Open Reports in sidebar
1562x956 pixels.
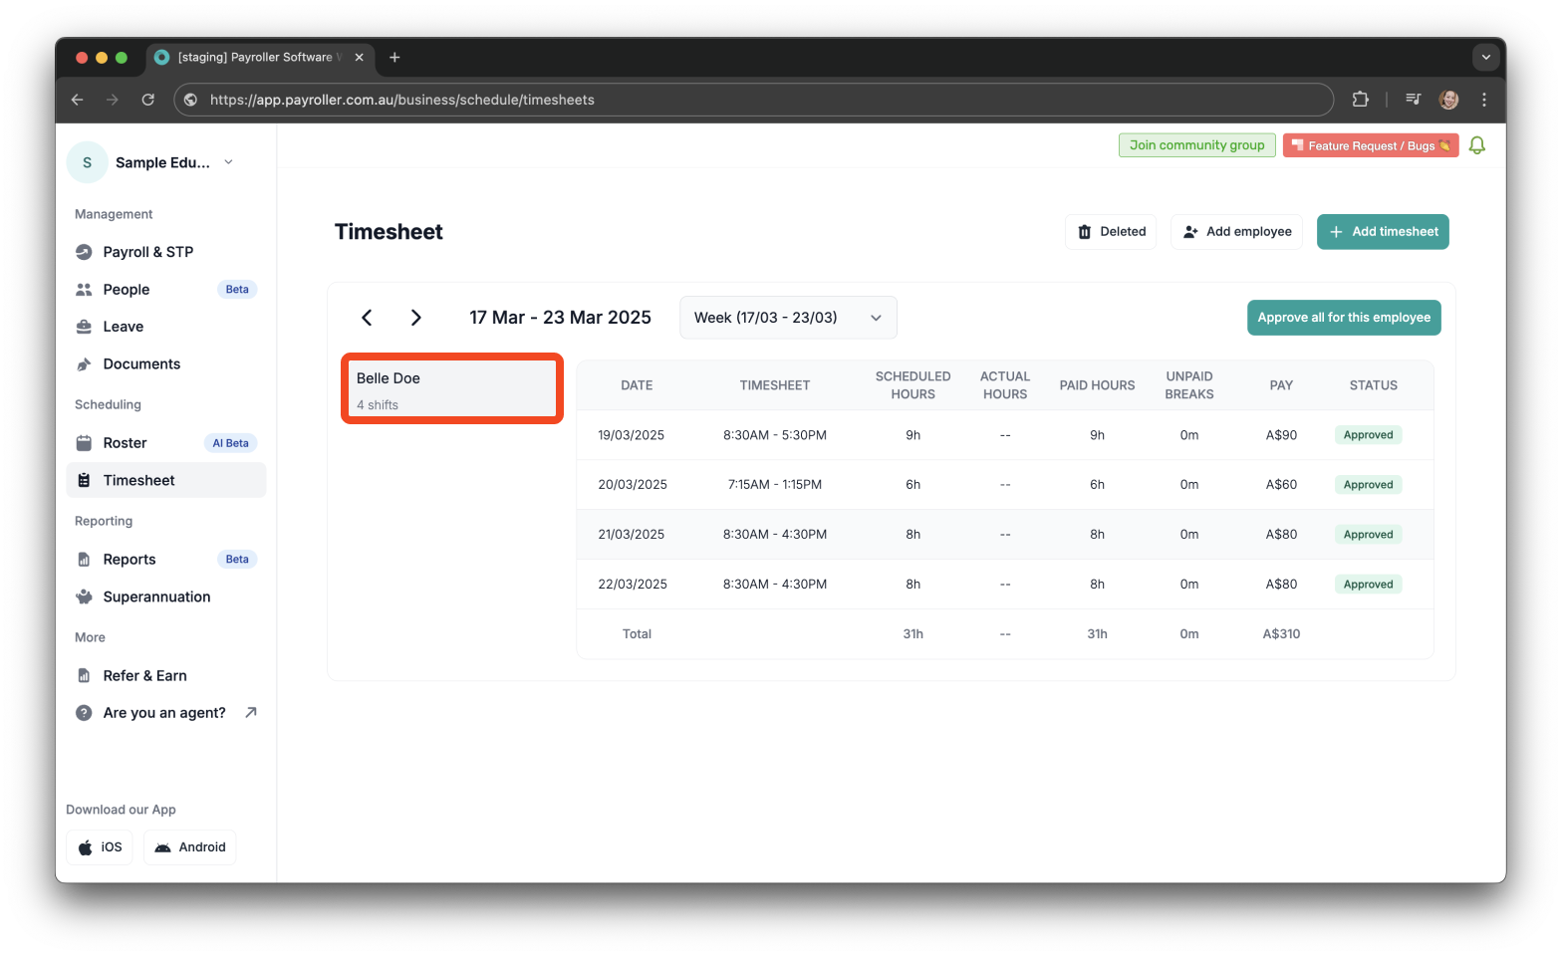166,560
